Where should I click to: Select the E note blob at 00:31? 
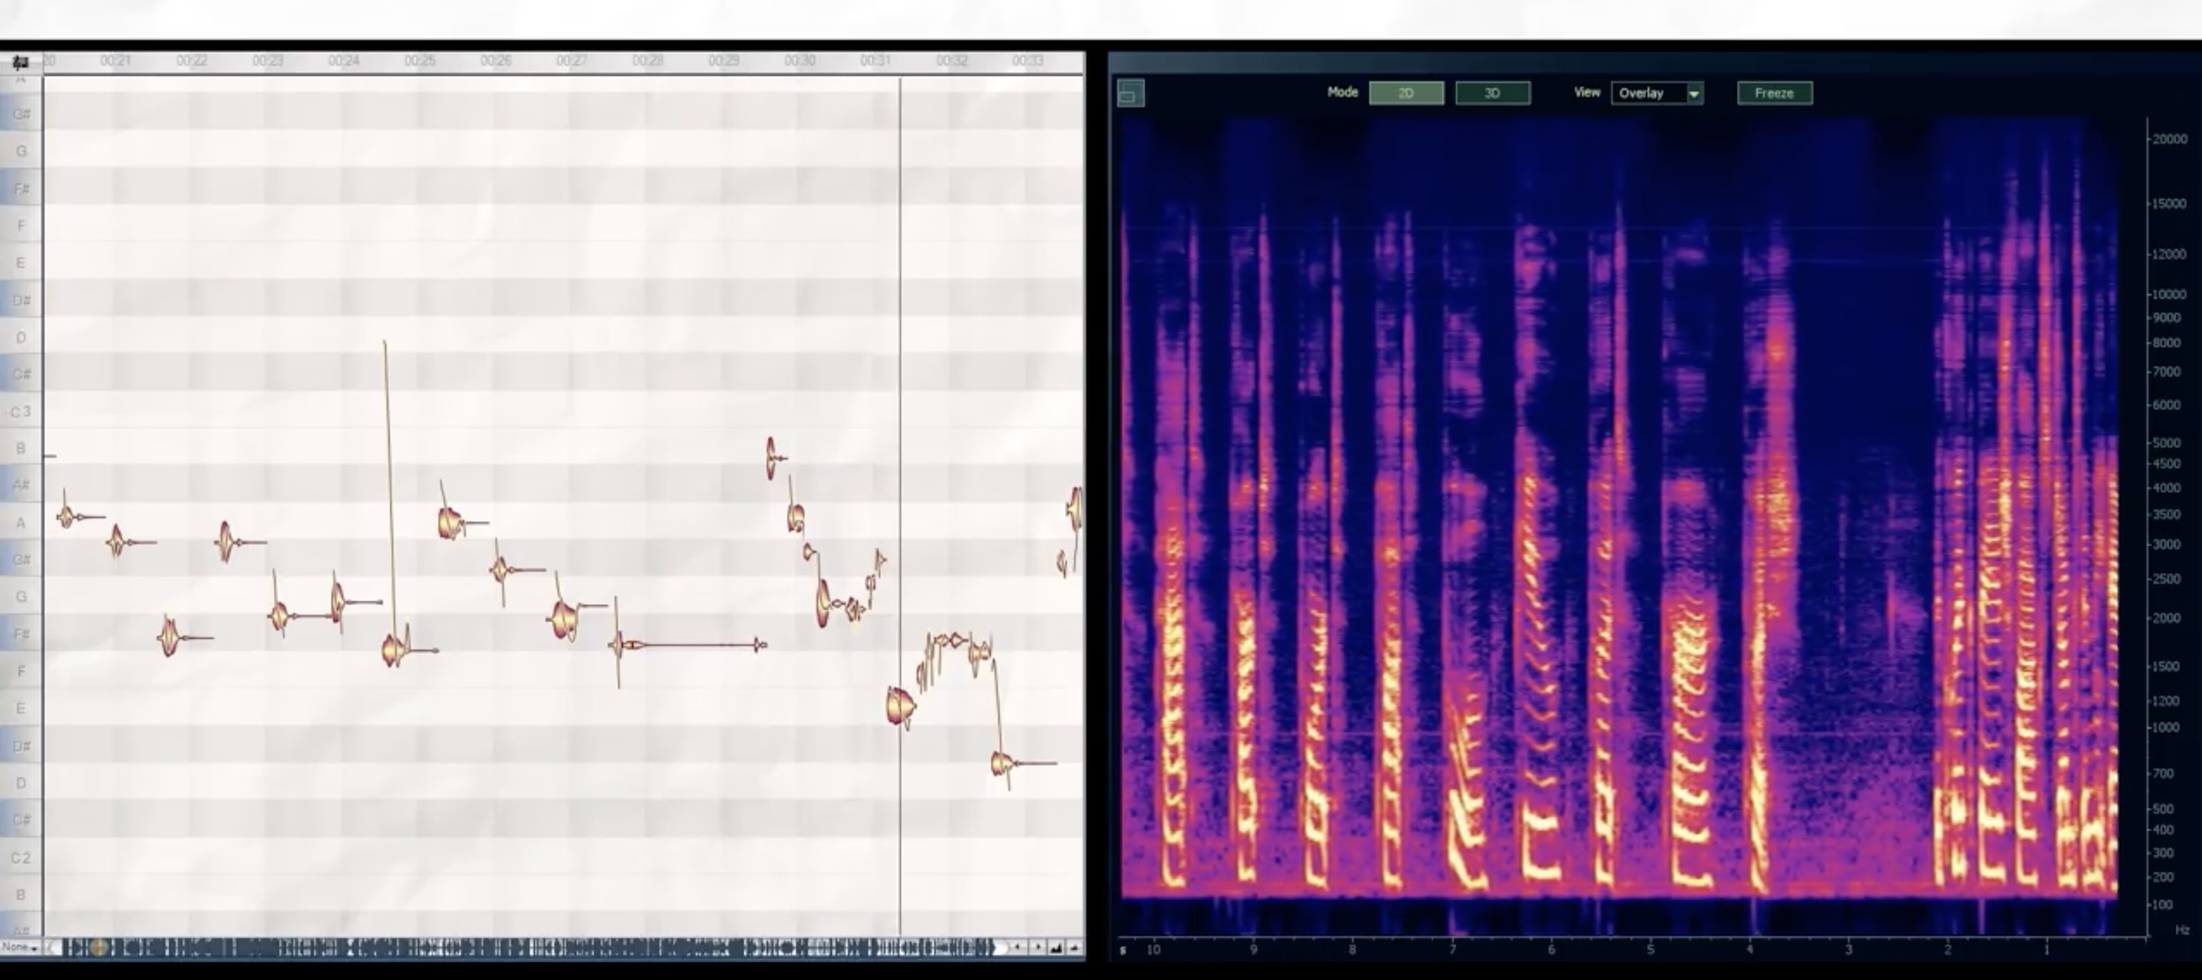point(900,706)
